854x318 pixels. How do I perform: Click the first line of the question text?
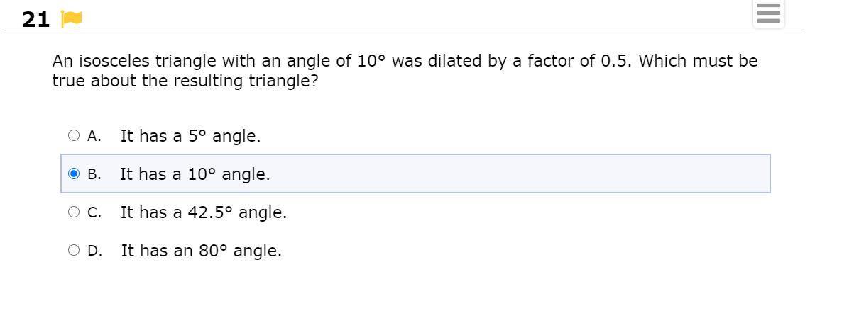(x=405, y=61)
